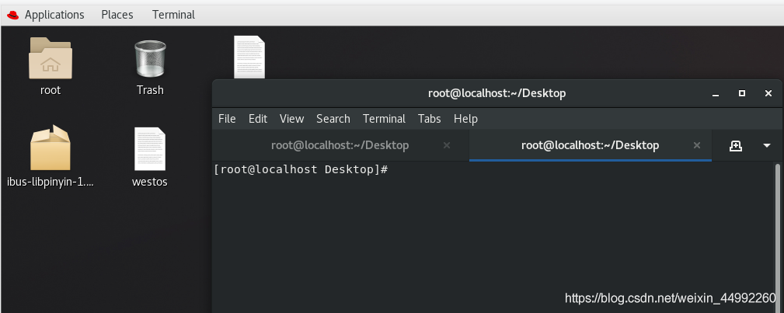This screenshot has width=784, height=313.
Task: Open the terminal Tabs menu
Action: (430, 119)
